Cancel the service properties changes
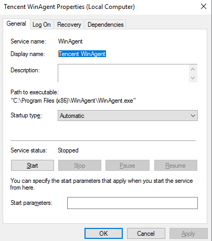212x241 pixels. click(146, 234)
